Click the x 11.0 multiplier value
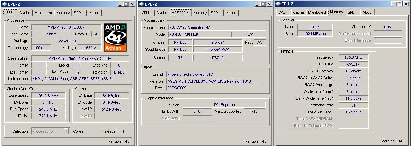The height and width of the screenshot is (146, 411). [x=48, y=102]
